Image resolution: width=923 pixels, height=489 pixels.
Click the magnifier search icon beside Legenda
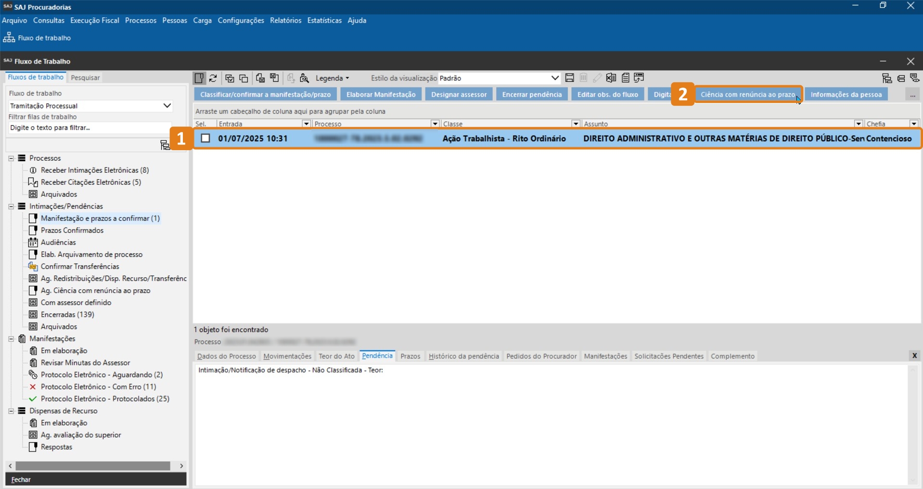coord(304,78)
